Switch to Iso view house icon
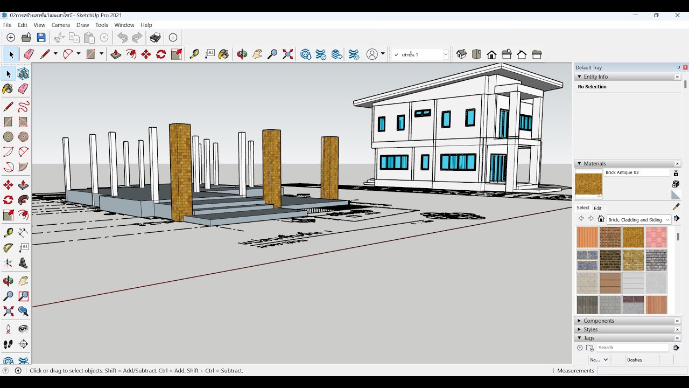Screen dimensions: 689x388 [x=461, y=54]
